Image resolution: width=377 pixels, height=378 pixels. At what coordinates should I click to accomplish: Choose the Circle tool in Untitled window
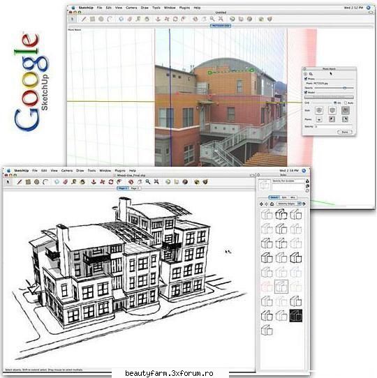pos(101,19)
